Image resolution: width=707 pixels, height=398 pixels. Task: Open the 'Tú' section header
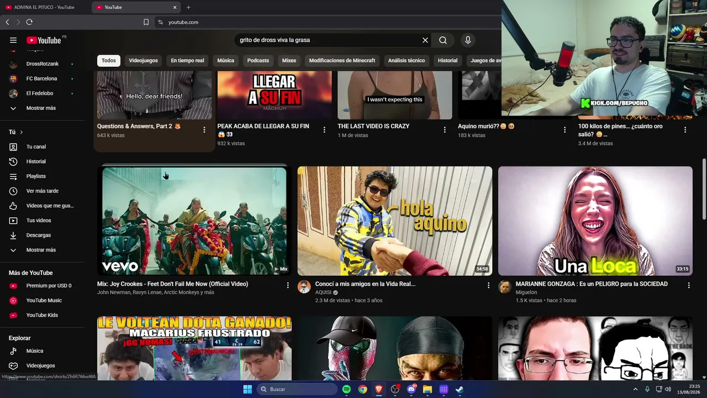tap(16, 132)
